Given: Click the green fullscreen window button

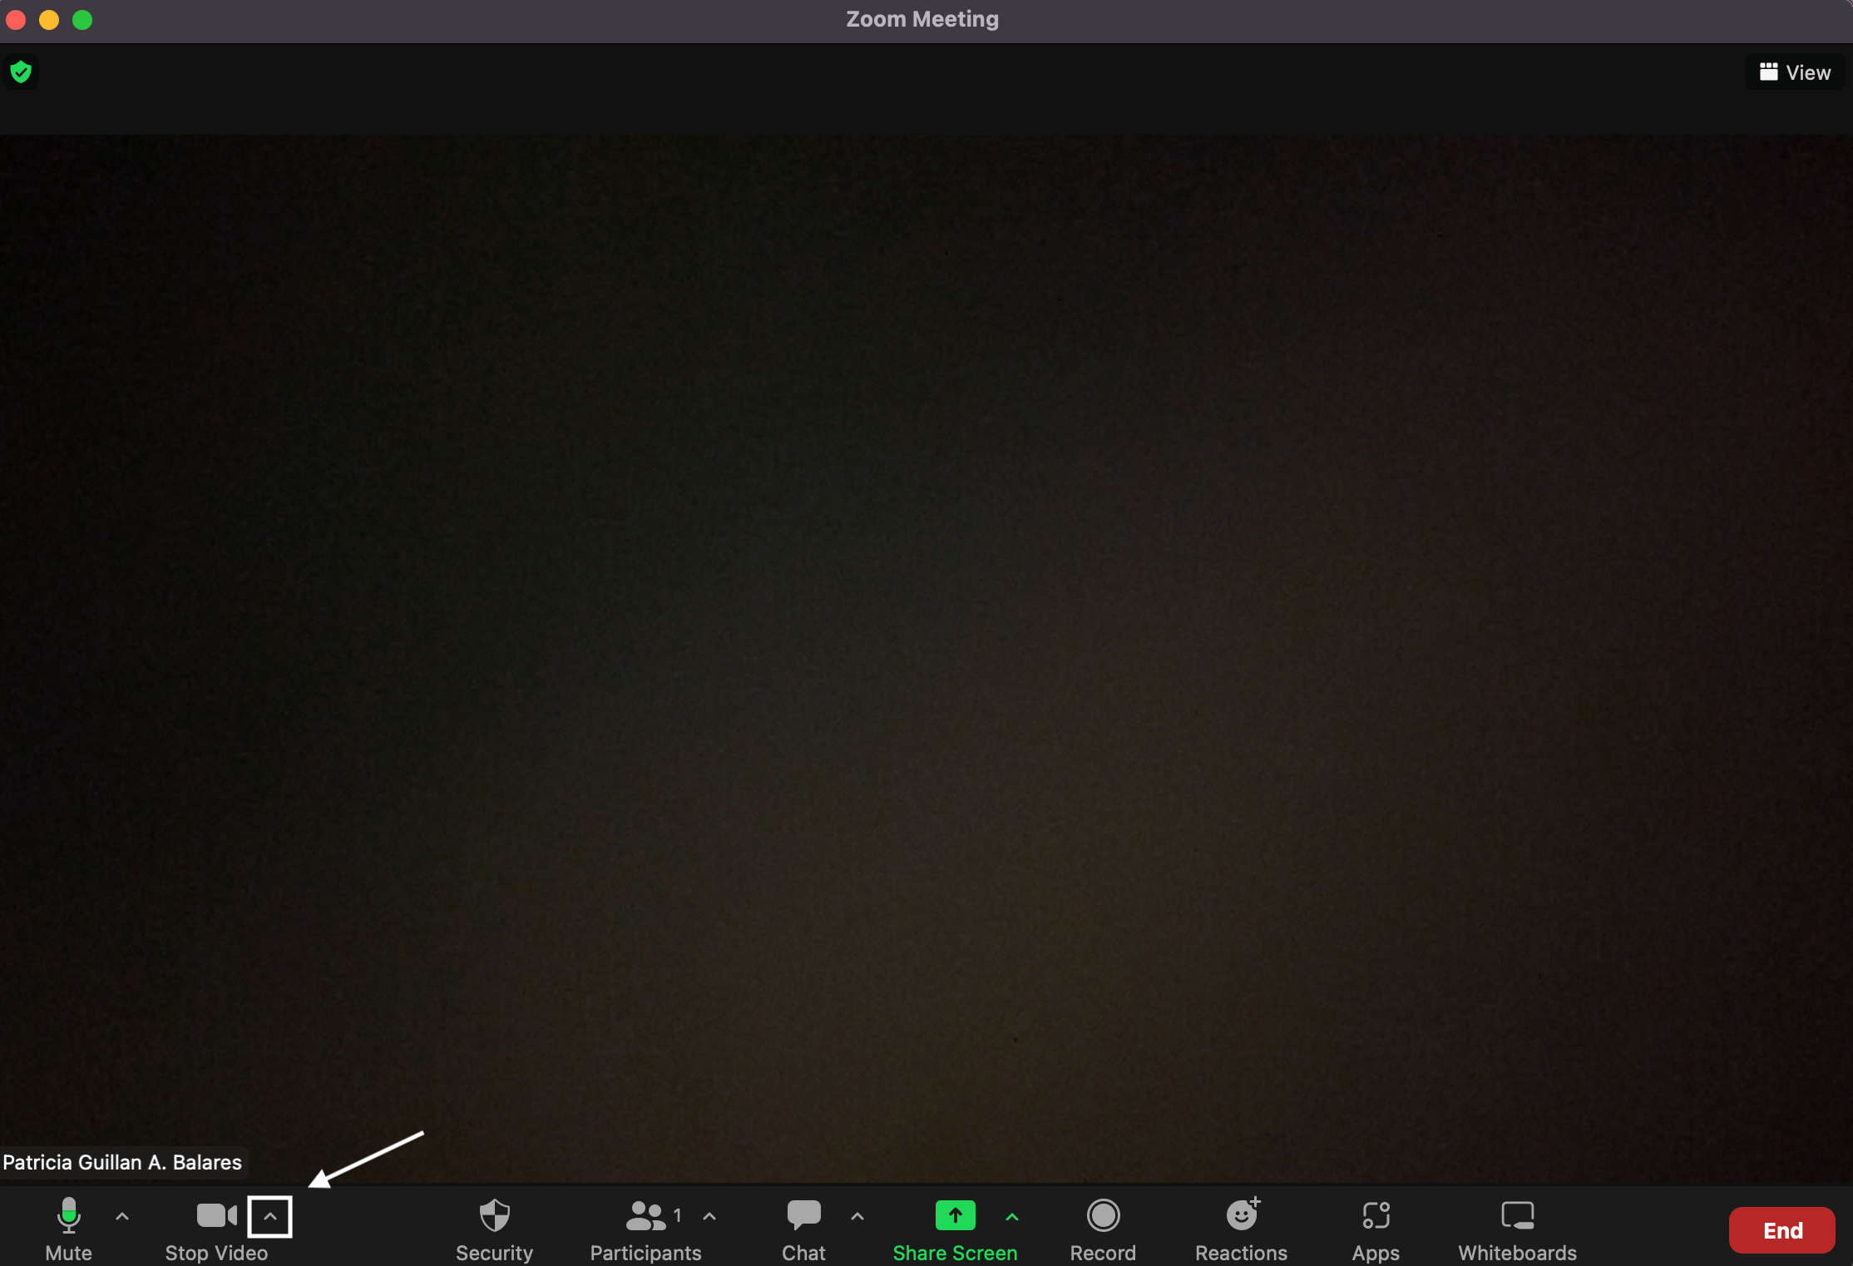Looking at the screenshot, I should pyautogui.click(x=82, y=19).
